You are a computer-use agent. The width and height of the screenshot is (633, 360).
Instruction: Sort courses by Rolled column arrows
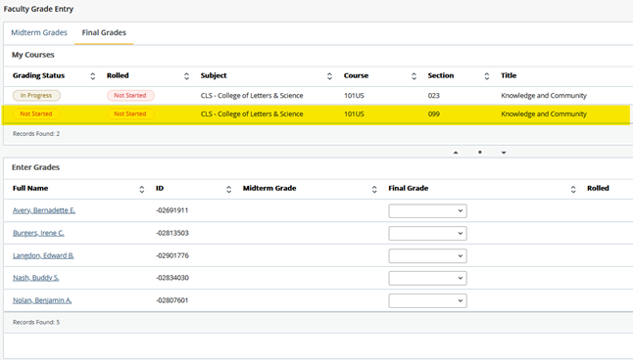click(186, 76)
